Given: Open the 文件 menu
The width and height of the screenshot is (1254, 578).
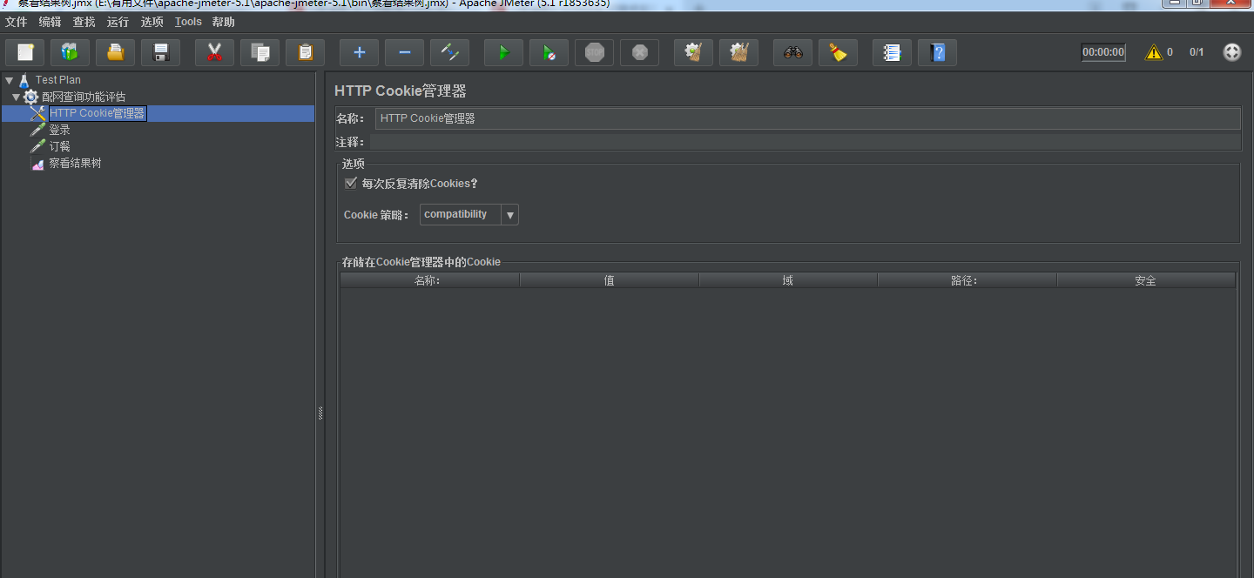Looking at the screenshot, I should pyautogui.click(x=16, y=22).
